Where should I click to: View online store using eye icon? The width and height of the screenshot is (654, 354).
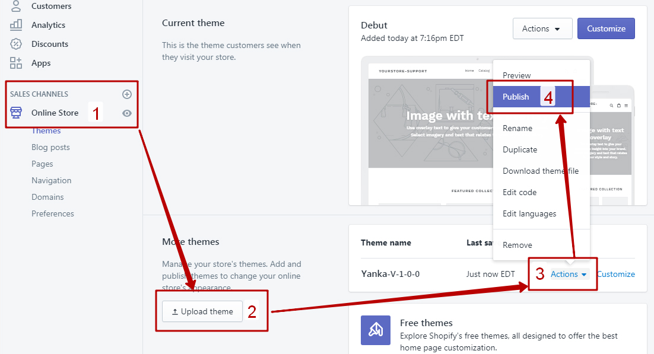point(126,113)
